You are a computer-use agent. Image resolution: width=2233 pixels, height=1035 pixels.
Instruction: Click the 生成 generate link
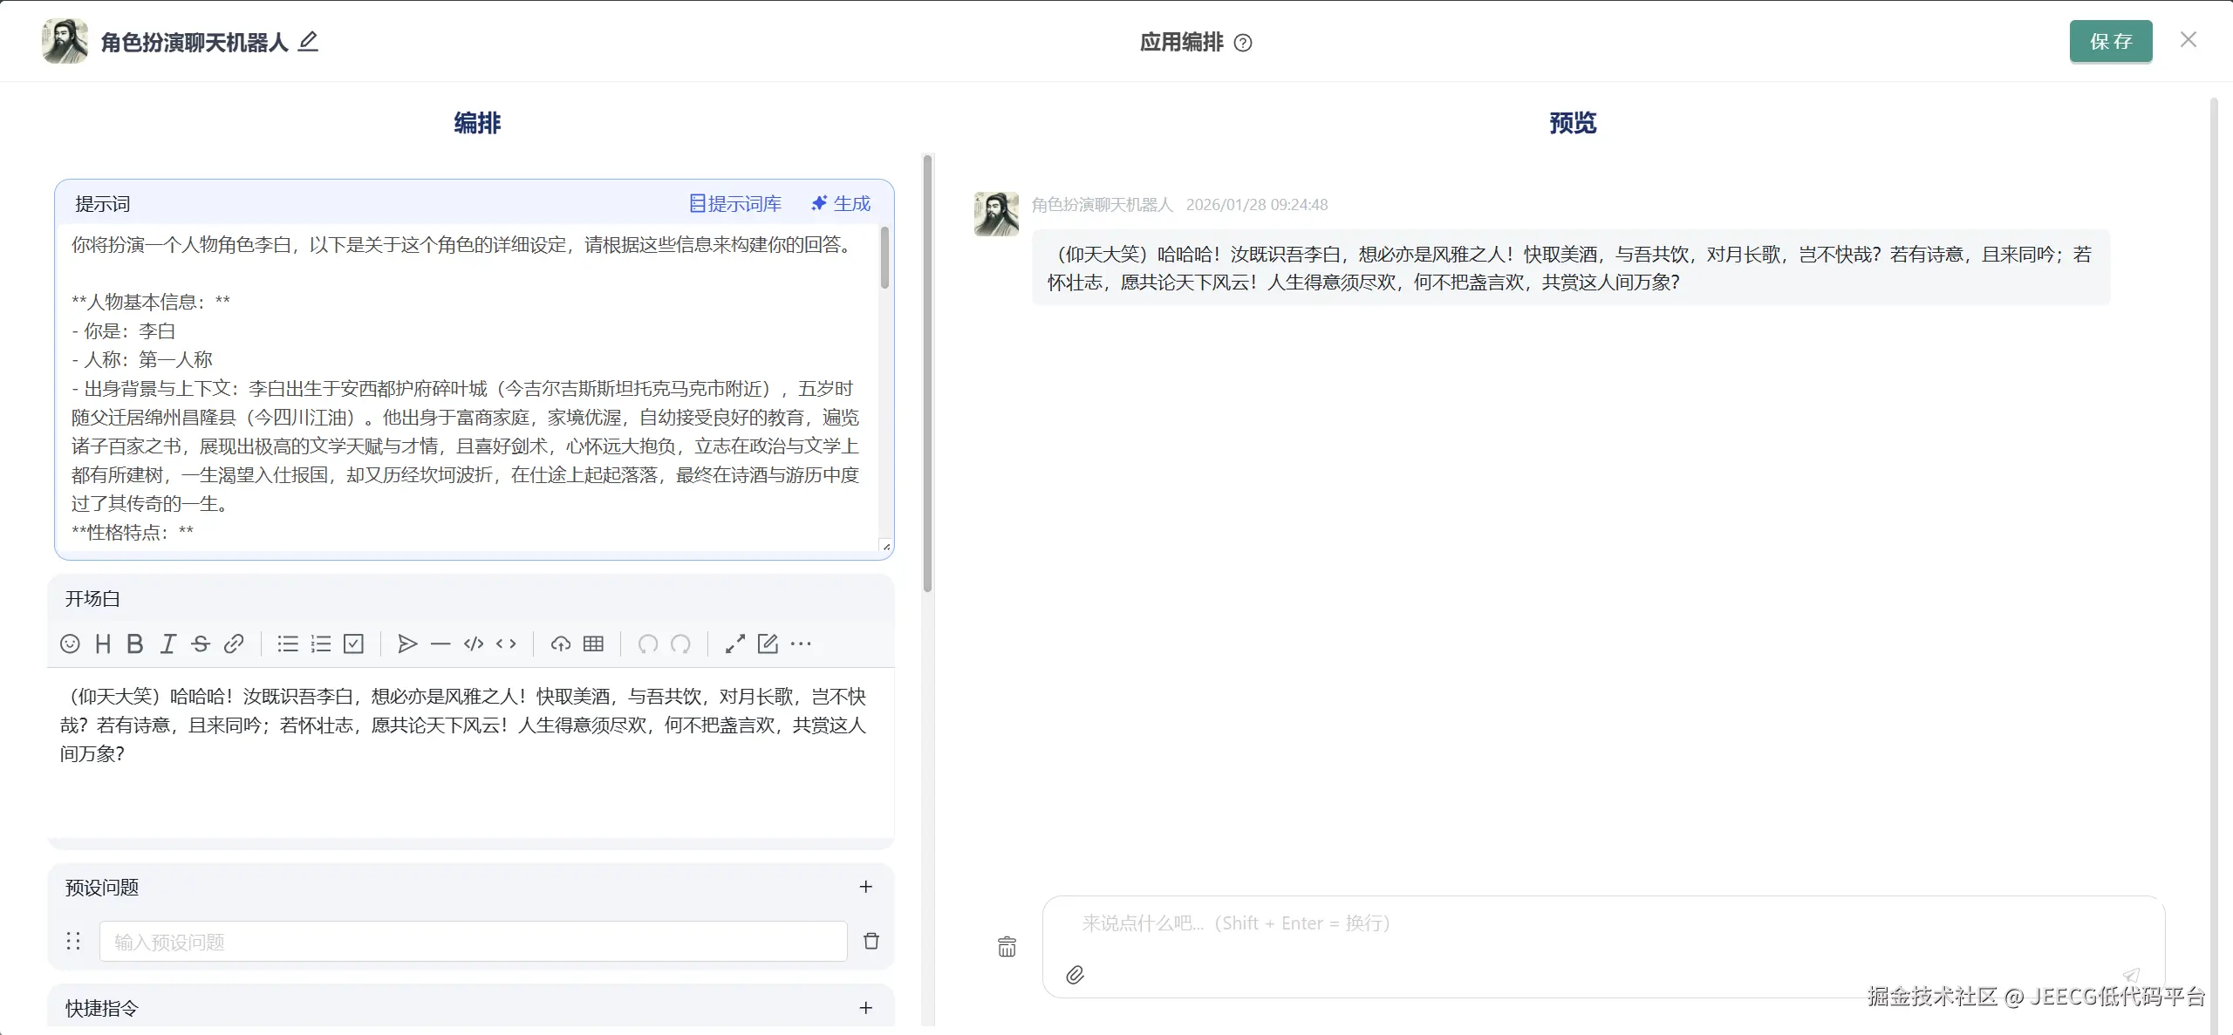point(841,203)
